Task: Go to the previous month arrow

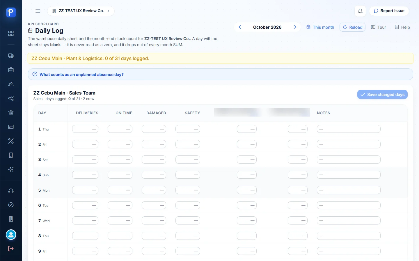Action: pyautogui.click(x=240, y=27)
